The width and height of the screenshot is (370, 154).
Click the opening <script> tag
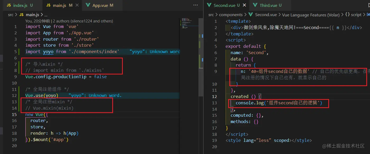click(x=236, y=40)
